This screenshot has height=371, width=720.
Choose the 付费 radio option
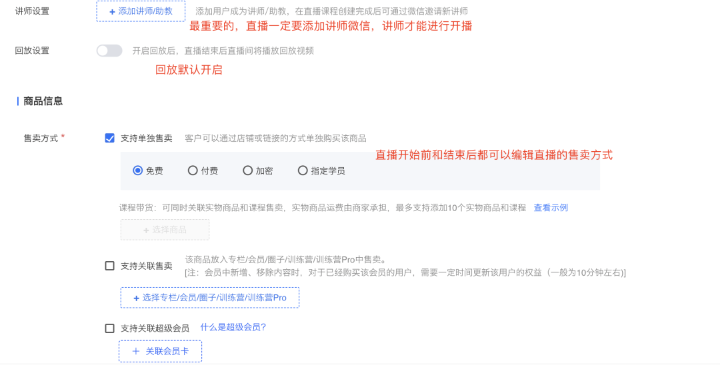pos(193,171)
